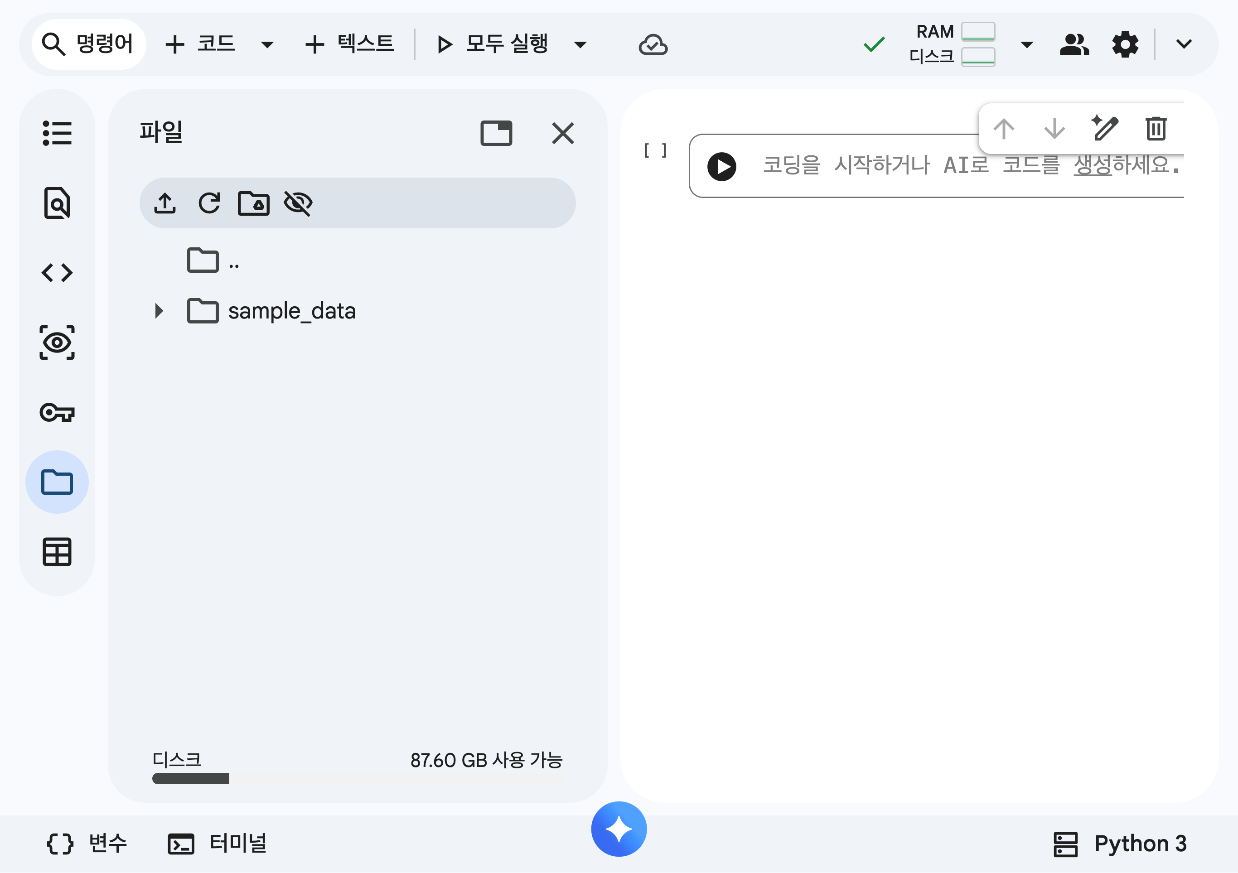The height and width of the screenshot is (873, 1238).
Task: Collapse the header with chevron down
Action: pos(1184,44)
